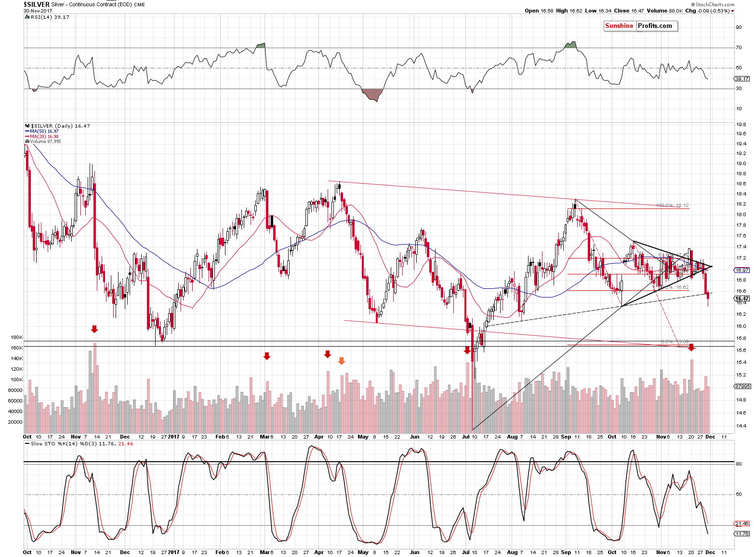Click the 39.17 RSI value tag
Image resolution: width=754 pixels, height=557 pixels.
click(x=742, y=79)
